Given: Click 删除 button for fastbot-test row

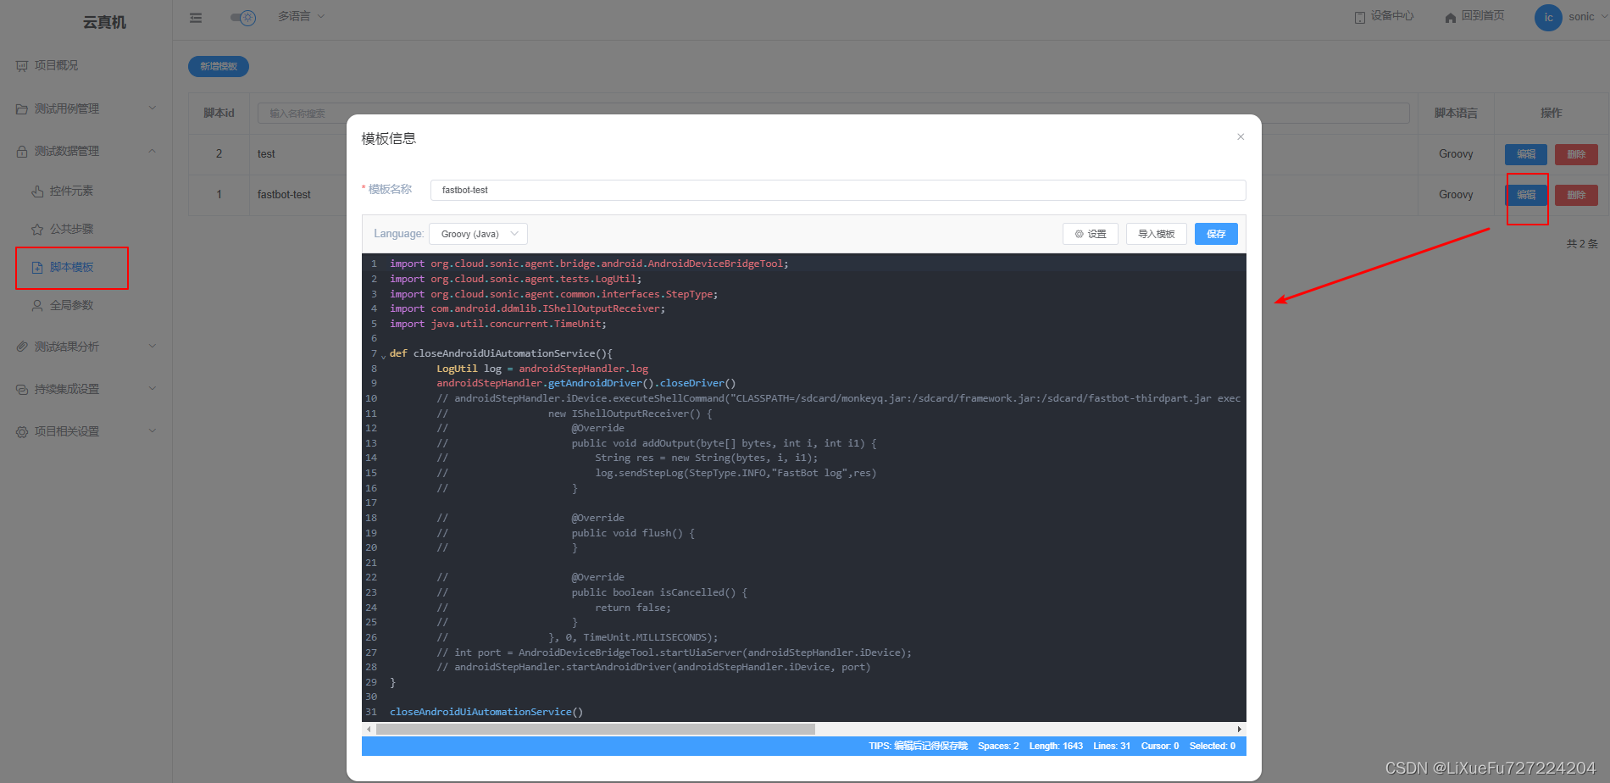Looking at the screenshot, I should 1576,195.
